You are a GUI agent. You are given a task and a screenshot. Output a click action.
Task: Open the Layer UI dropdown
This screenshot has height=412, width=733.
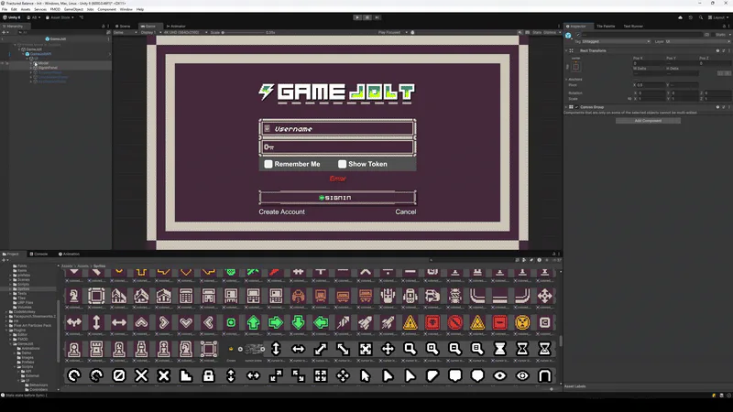click(696, 41)
